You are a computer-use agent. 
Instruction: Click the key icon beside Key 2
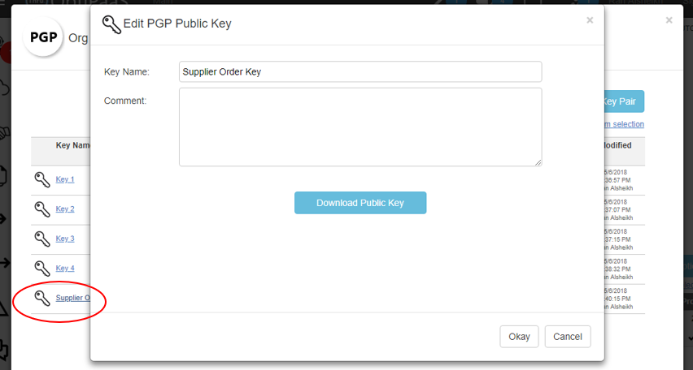point(42,209)
